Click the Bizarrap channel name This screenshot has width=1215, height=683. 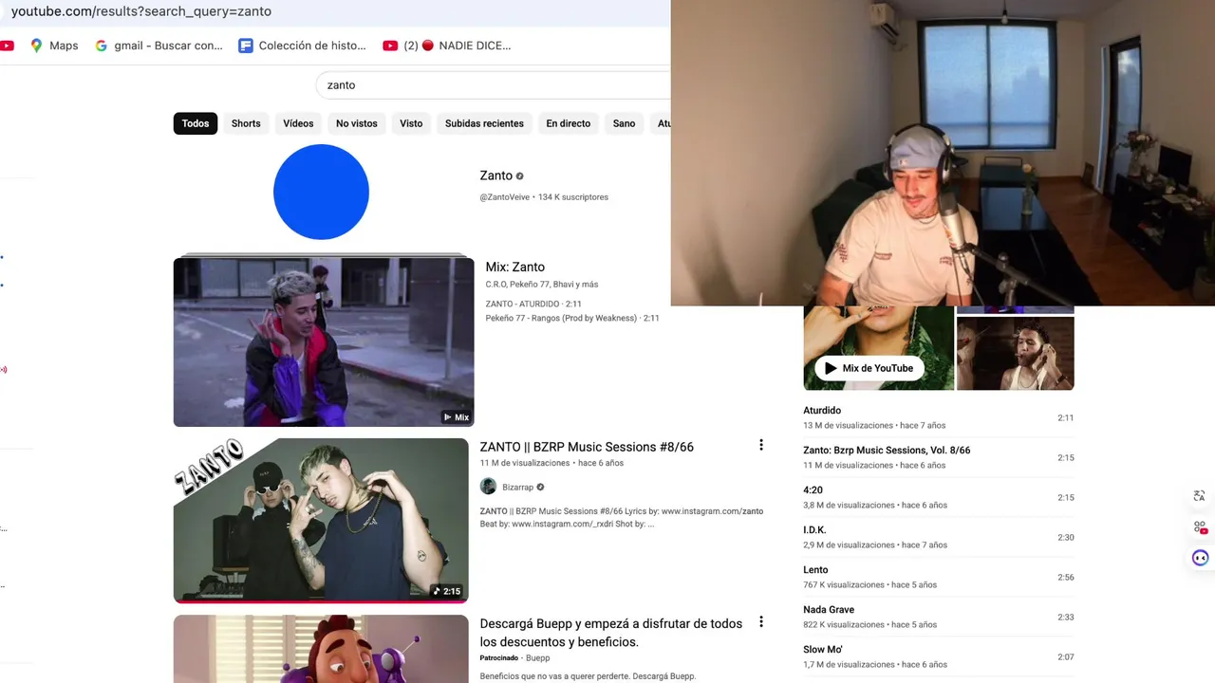coord(517,487)
